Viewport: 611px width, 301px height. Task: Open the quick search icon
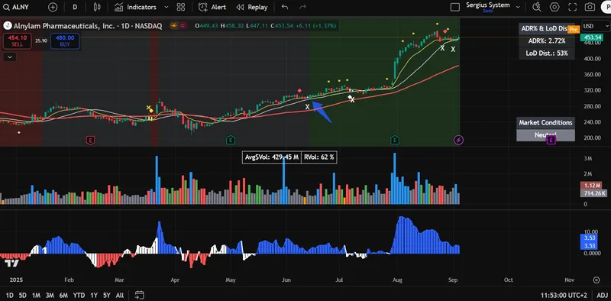point(537,7)
